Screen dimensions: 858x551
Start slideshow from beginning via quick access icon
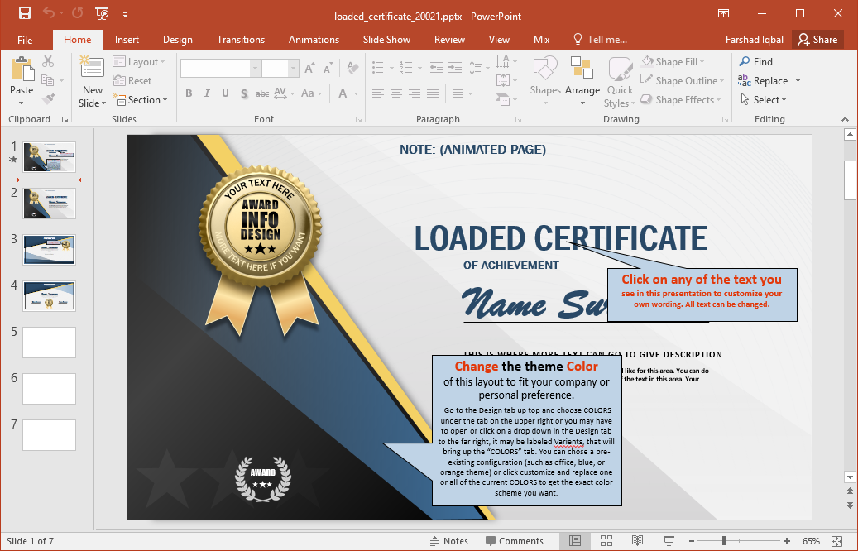[102, 14]
